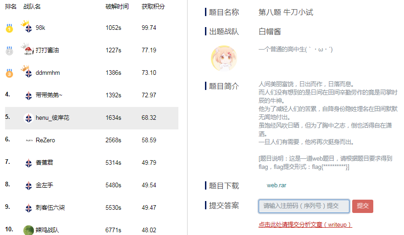Screen dimensions: 404x235
Task: Click score value 72.97
Action: pos(149,95)
